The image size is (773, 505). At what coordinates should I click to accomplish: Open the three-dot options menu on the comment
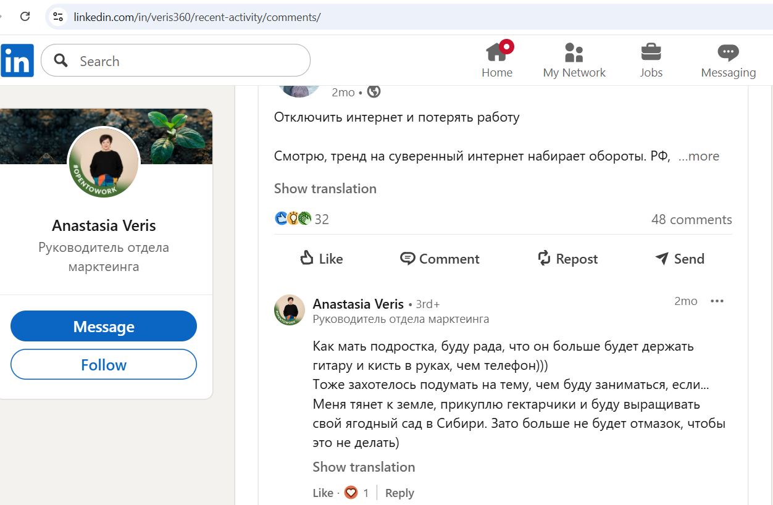tap(717, 301)
